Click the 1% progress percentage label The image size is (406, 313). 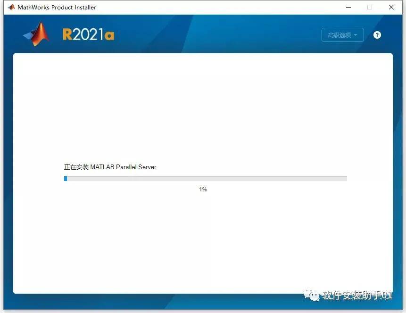pyautogui.click(x=203, y=189)
